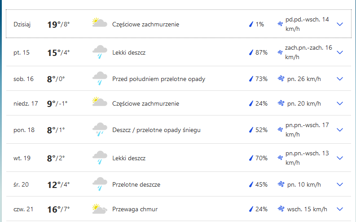Click the raindrop icon next to 87%
This screenshot has height=222, width=356.
(x=251, y=52)
